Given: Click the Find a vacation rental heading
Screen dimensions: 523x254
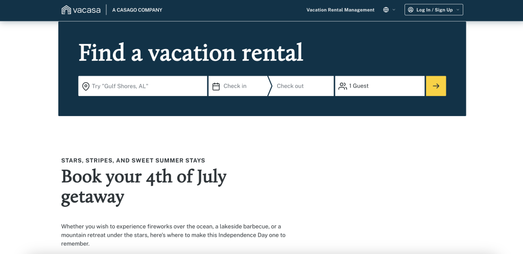Looking at the screenshot, I should pos(191,53).
